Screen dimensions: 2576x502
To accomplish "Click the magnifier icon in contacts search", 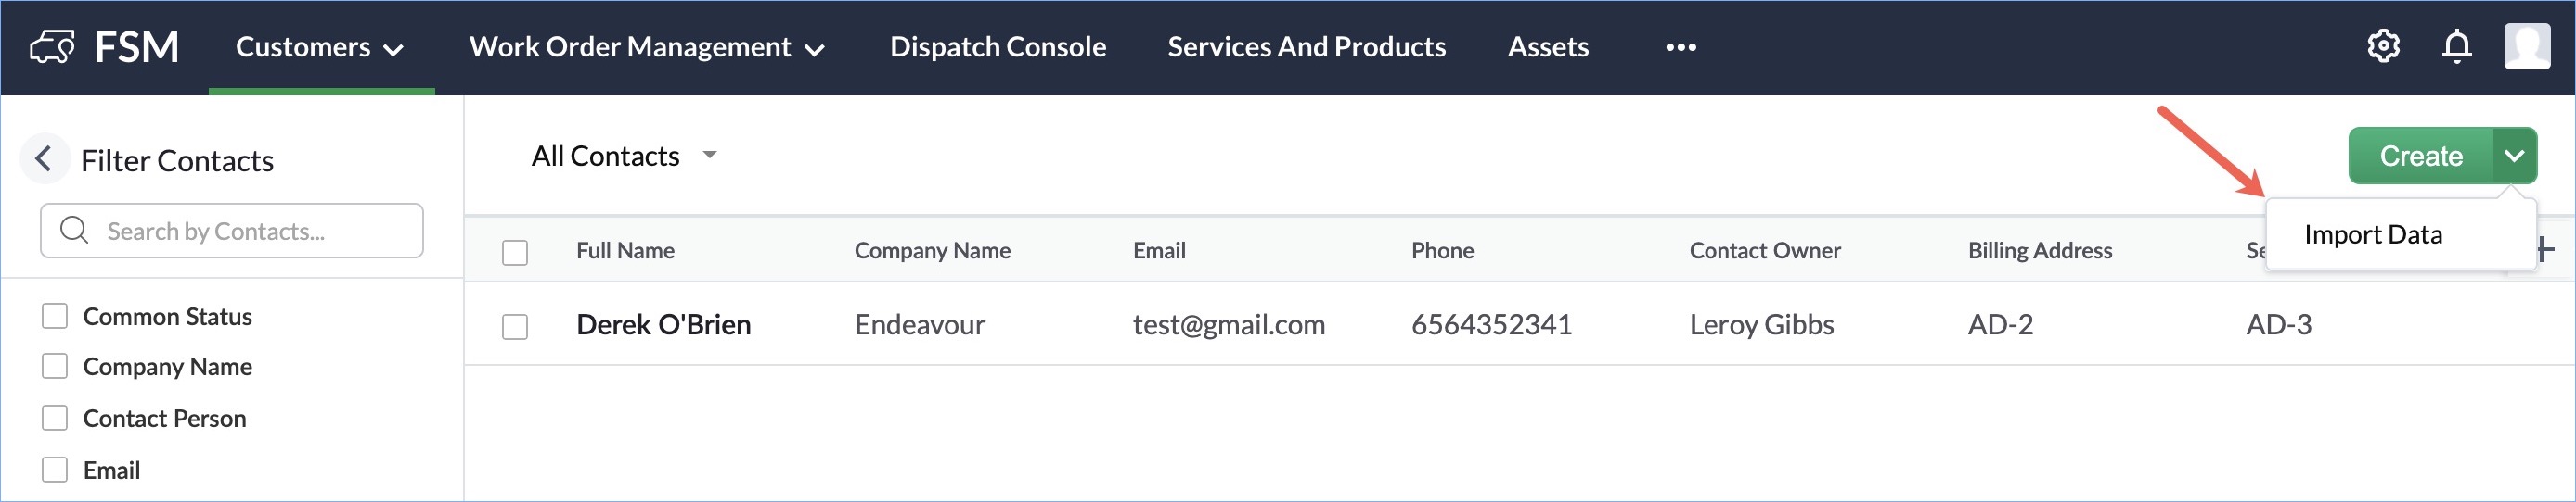I will (x=74, y=231).
